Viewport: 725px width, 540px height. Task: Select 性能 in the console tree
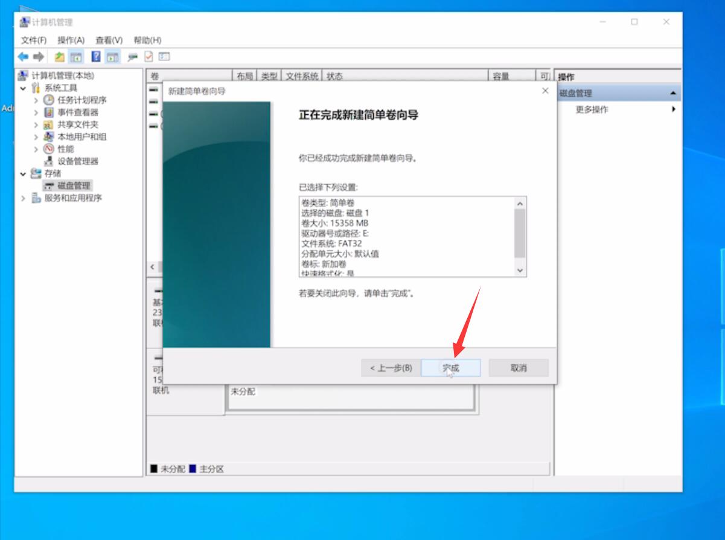click(66, 149)
